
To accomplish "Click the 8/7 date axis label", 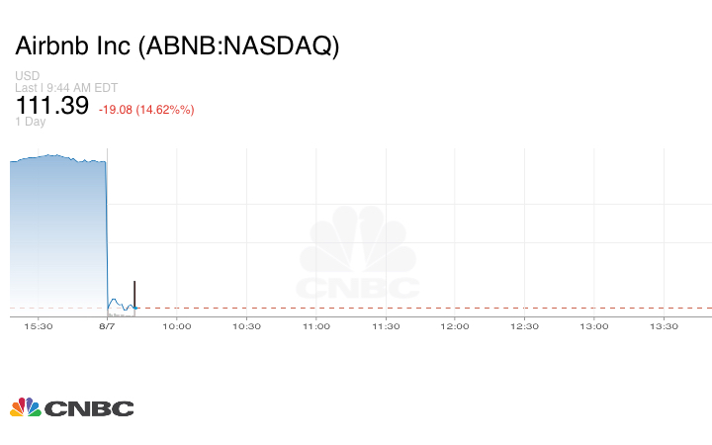I will coord(107,326).
